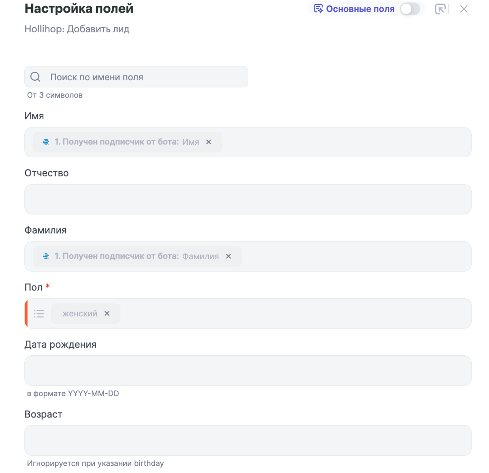The height and width of the screenshot is (473, 489).
Task: Click the bot icon in Имя chip
Action: click(x=46, y=142)
